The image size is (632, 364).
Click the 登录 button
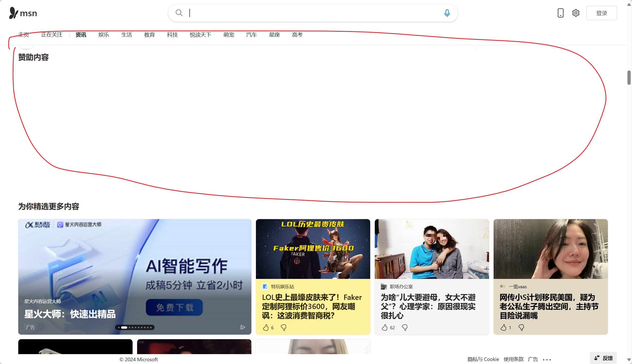602,13
